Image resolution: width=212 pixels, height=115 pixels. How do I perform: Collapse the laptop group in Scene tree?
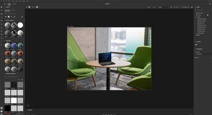coord(195,17)
